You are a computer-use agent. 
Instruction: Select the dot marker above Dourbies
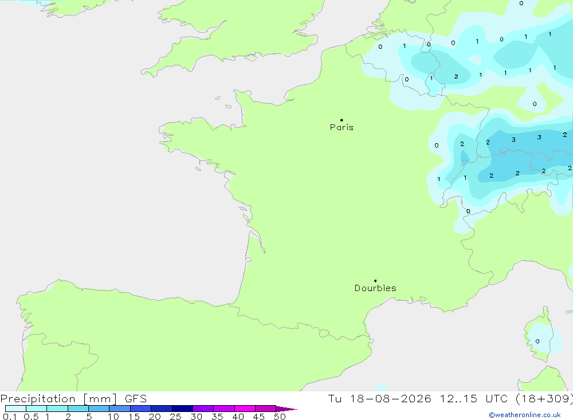tap(375, 281)
